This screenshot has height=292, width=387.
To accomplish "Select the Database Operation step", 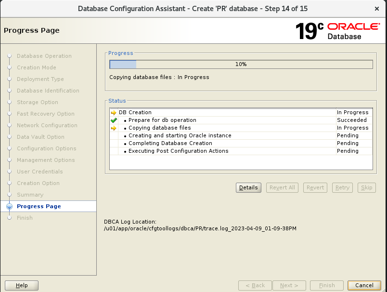I will (44, 56).
